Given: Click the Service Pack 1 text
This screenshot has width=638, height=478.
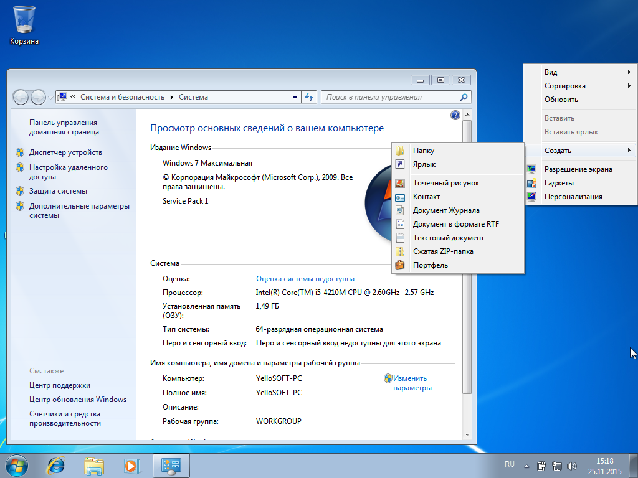Looking at the screenshot, I should coord(185,201).
